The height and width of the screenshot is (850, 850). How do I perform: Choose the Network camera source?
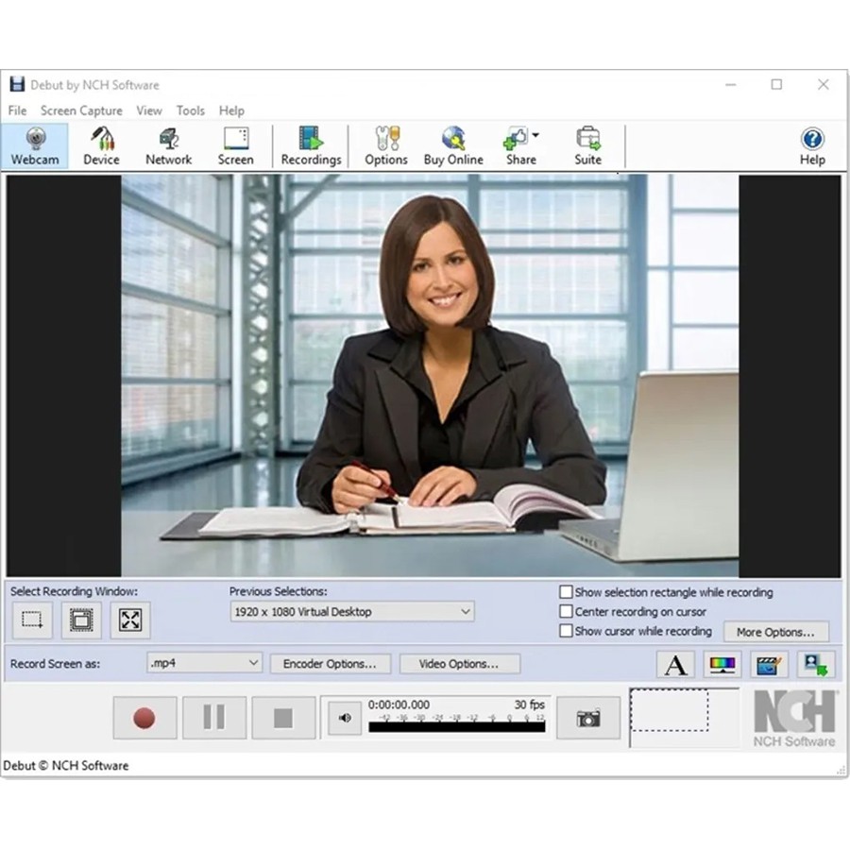[168, 146]
